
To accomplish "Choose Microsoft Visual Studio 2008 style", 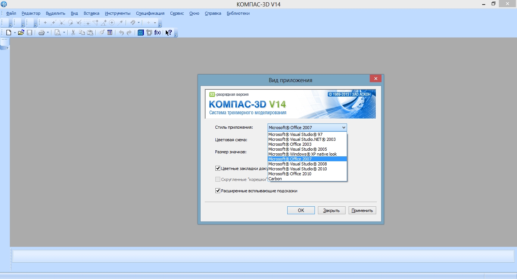I will pyautogui.click(x=307, y=164).
